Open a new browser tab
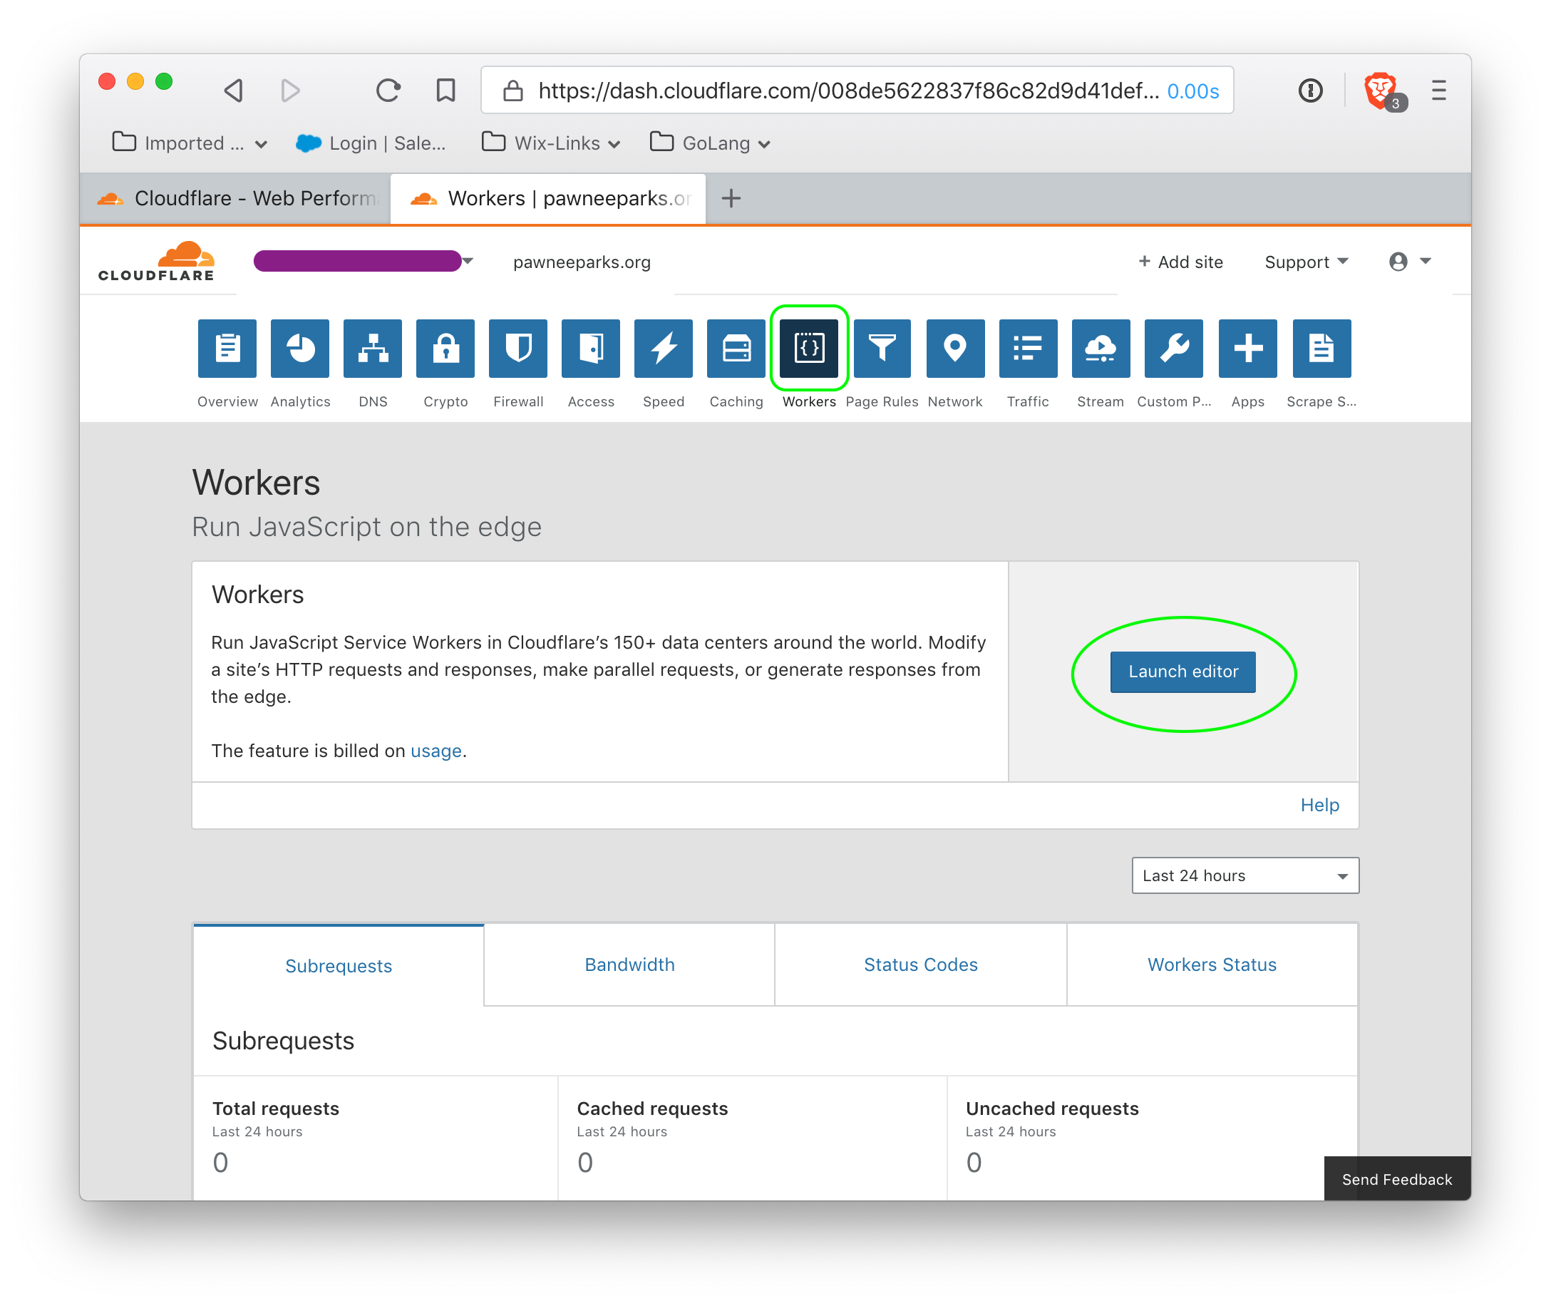The width and height of the screenshot is (1551, 1306). click(731, 198)
